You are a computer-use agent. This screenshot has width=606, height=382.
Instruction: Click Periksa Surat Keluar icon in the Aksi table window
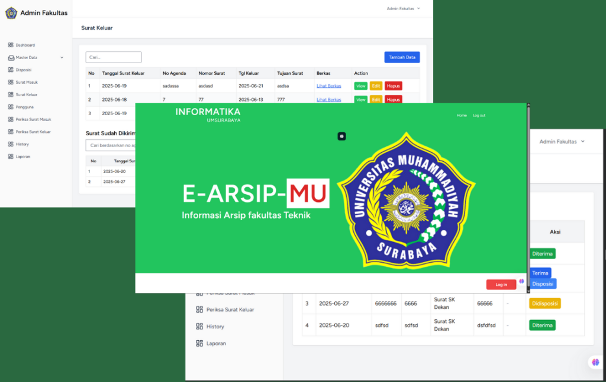pos(199,309)
